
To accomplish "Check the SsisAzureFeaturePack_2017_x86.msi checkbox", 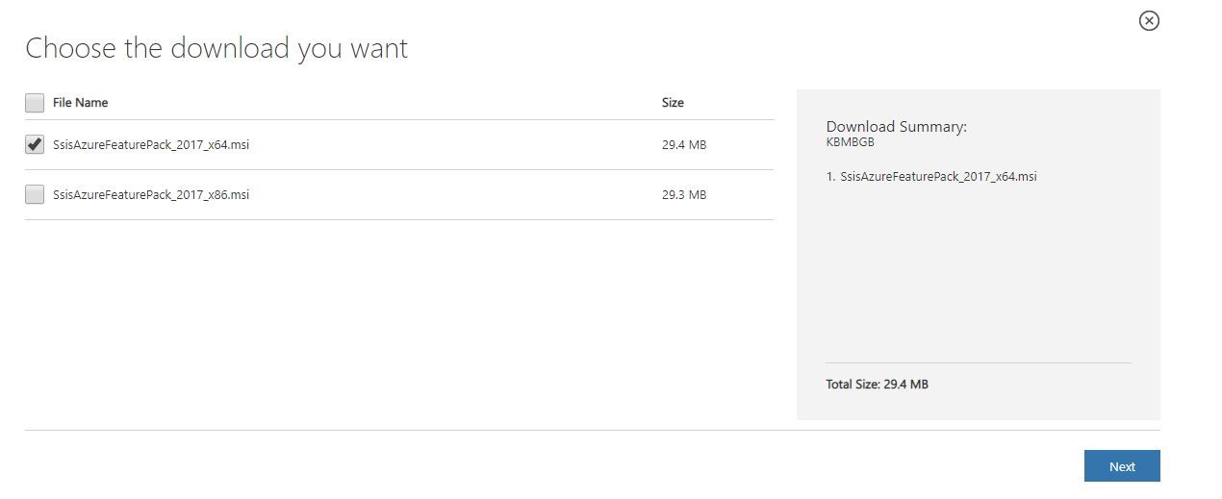I will 35,195.
